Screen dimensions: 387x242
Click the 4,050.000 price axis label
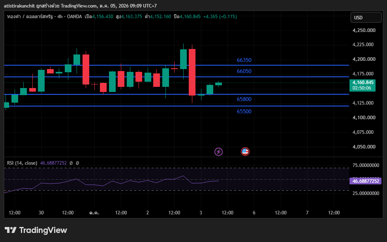[x=364, y=147]
